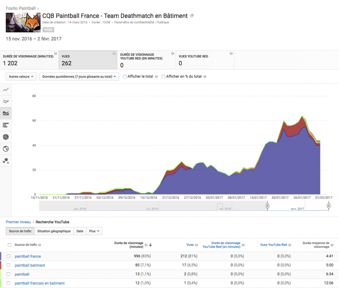339x288 pixels.
Task: Select the Date tab
Action: (x=80, y=231)
